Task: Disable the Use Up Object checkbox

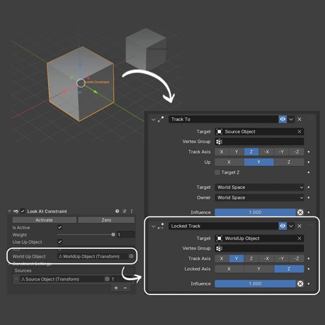Action: point(60,242)
